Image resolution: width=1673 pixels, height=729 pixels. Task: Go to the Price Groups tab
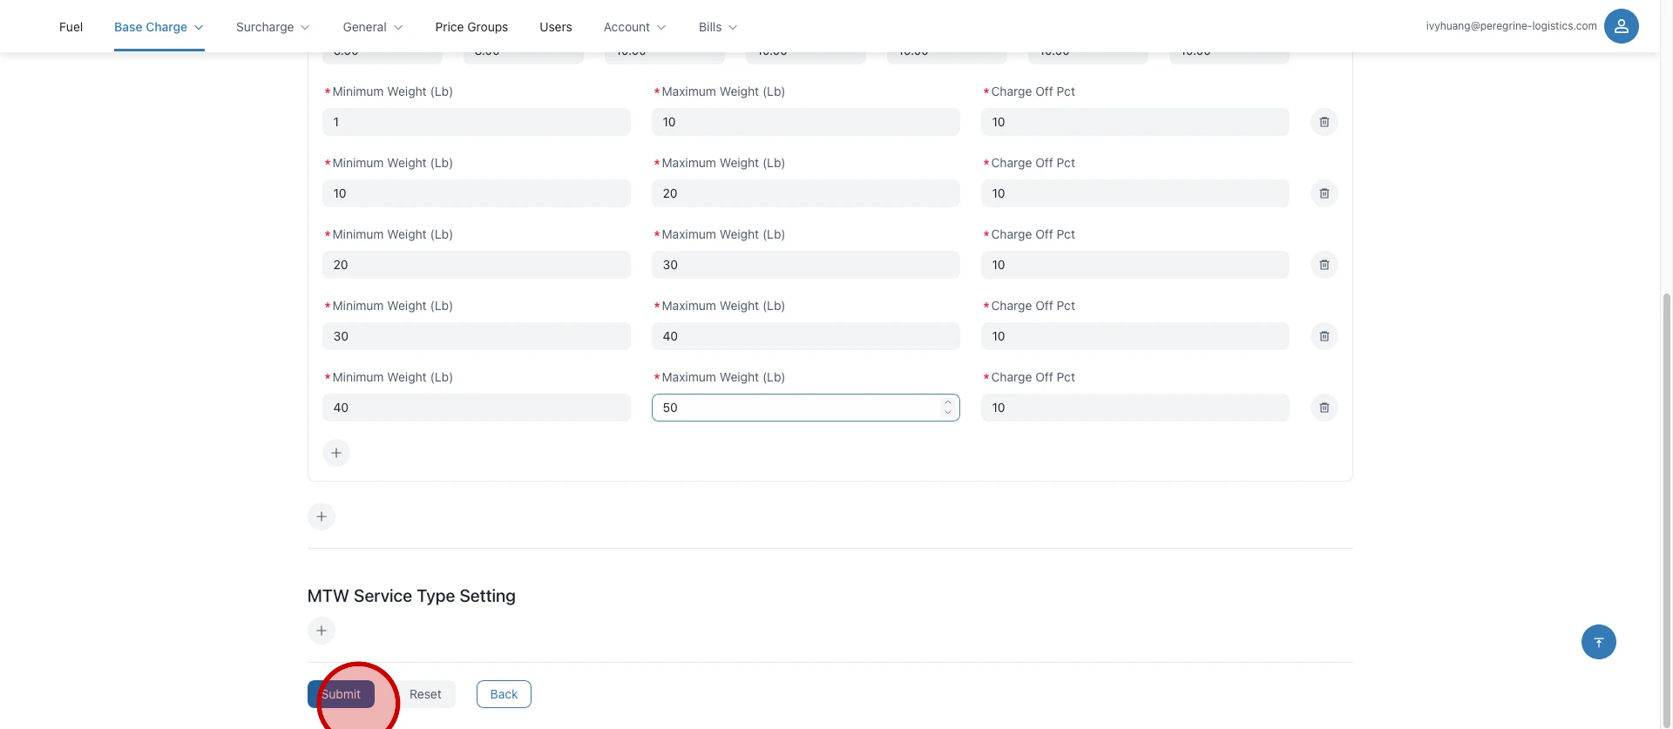click(x=471, y=27)
